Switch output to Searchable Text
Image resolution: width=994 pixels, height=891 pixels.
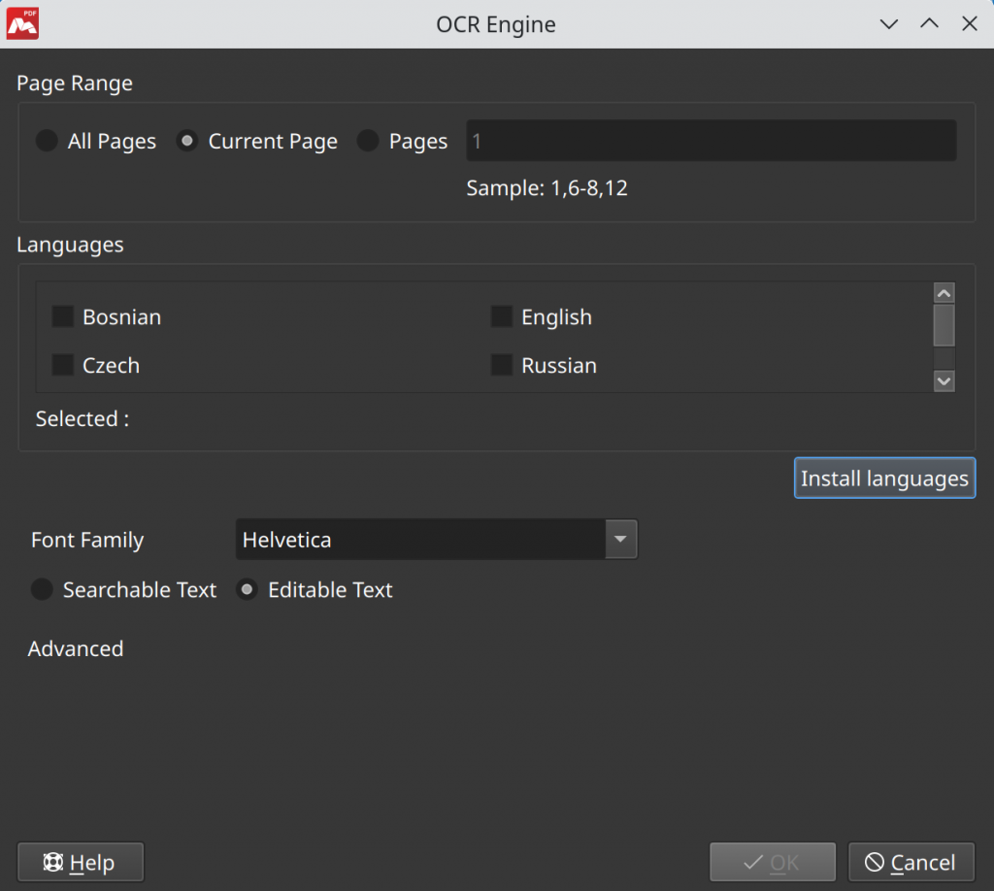42,589
